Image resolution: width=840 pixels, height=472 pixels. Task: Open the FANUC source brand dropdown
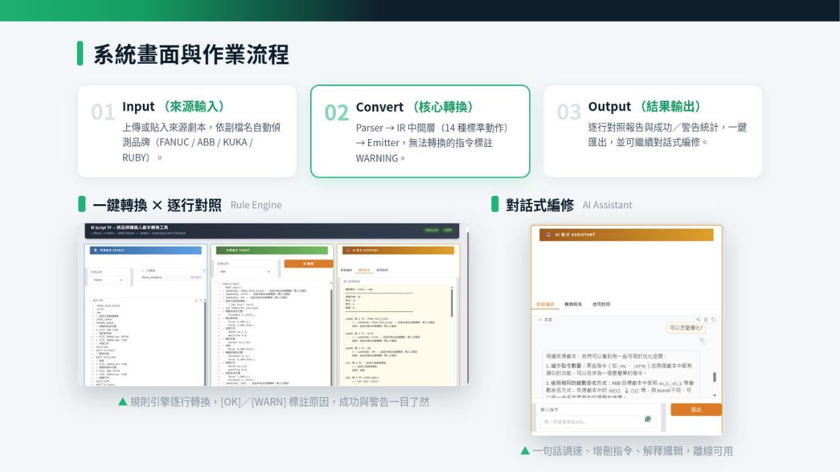coord(108,280)
